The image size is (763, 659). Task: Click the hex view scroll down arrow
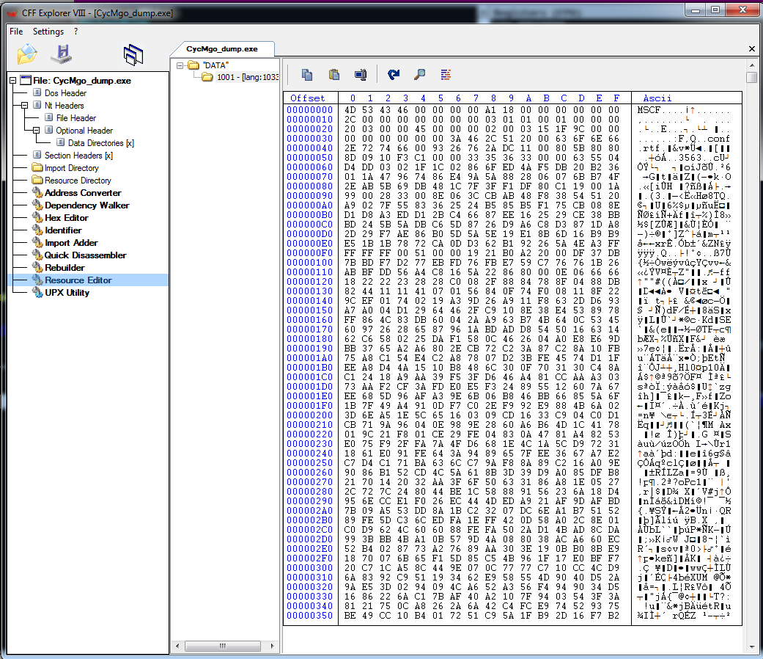(x=752, y=647)
